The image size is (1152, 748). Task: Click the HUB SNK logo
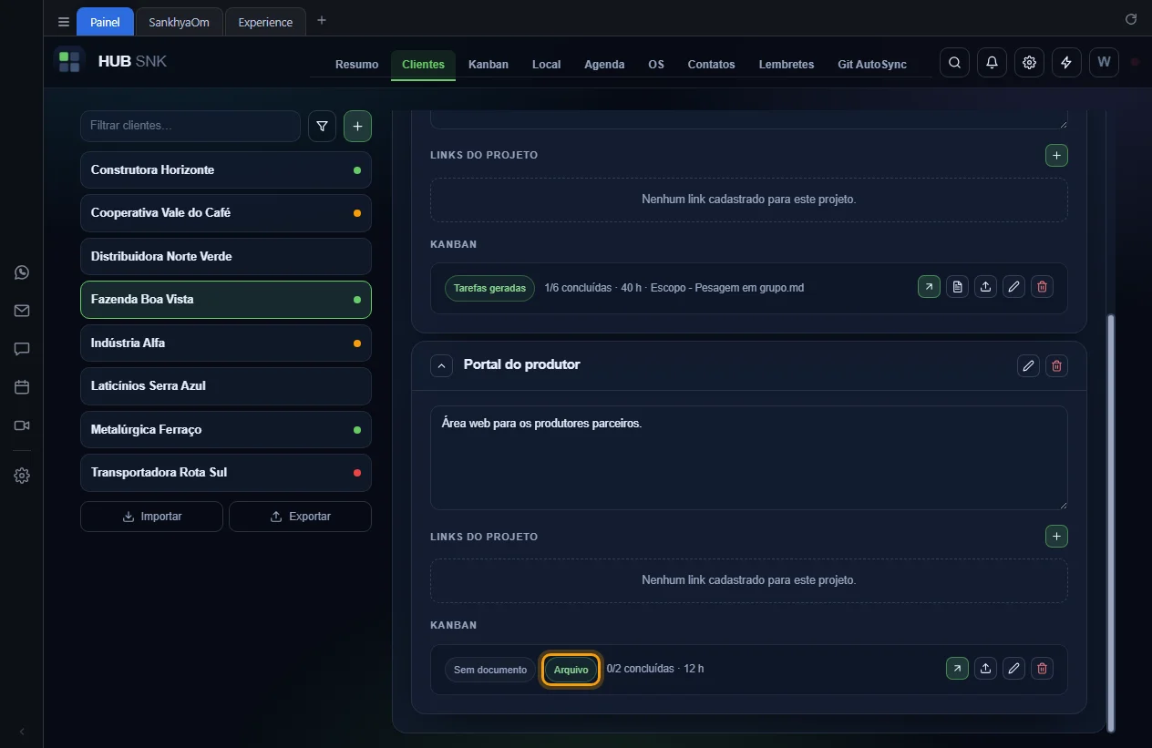(x=110, y=62)
